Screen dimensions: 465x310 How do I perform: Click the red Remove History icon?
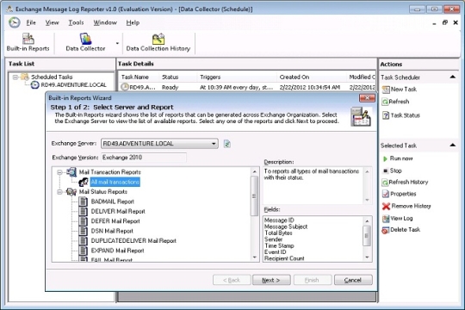386,206
